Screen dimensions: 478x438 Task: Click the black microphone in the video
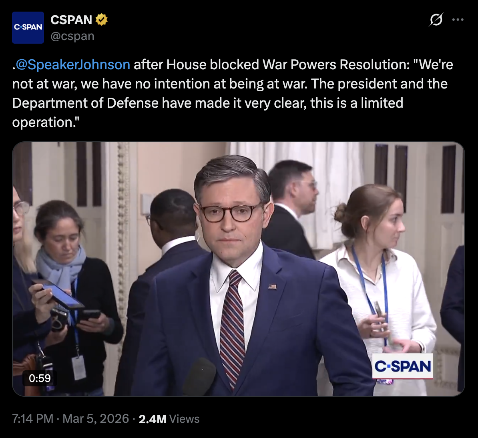(200, 376)
